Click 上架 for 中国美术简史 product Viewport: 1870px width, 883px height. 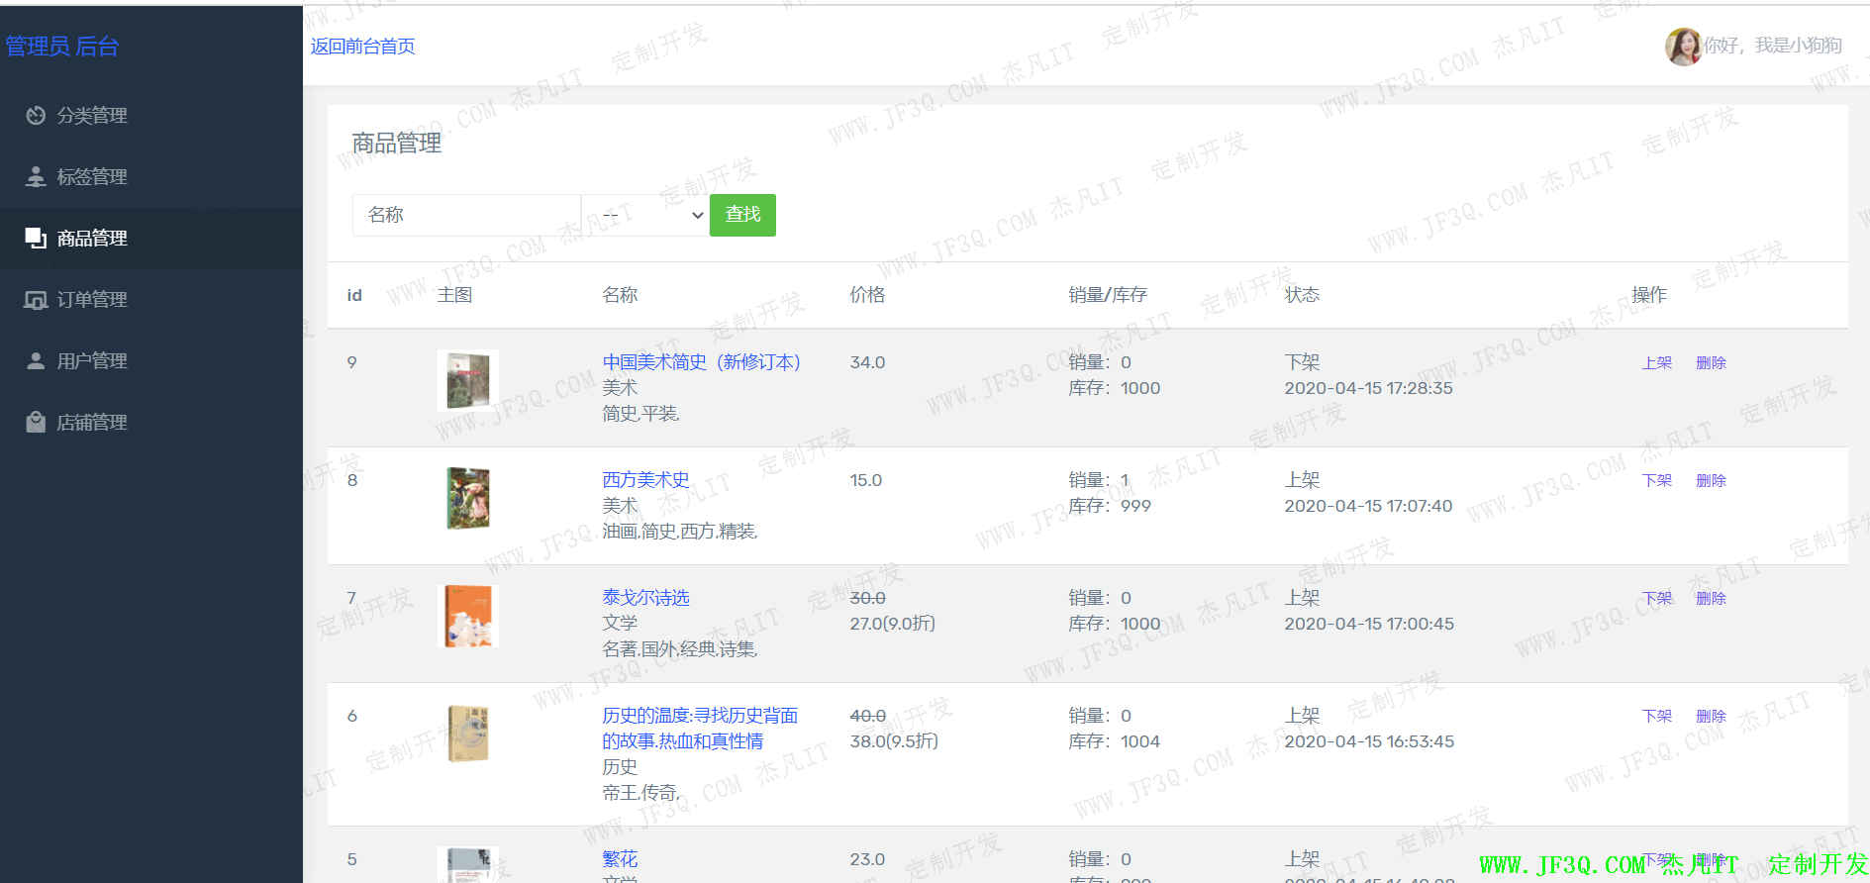pos(1656,363)
